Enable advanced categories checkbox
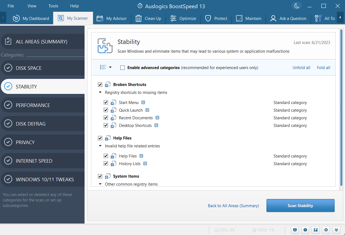The width and height of the screenshot is (345, 235). 122,67
